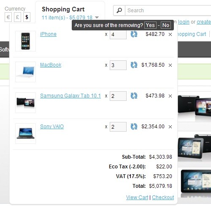Image resolution: width=211 pixels, height=211 pixels.
Task: Switch currency to Euro
Action: 8,17
